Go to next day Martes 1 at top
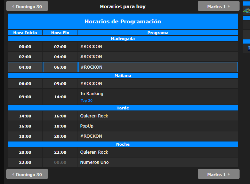Screen dimensions: 250x184 (218, 6)
